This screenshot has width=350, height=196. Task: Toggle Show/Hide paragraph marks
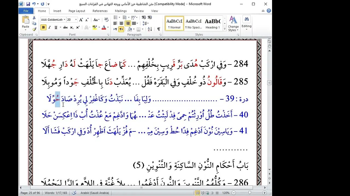pyautogui.click(x=159, y=29)
